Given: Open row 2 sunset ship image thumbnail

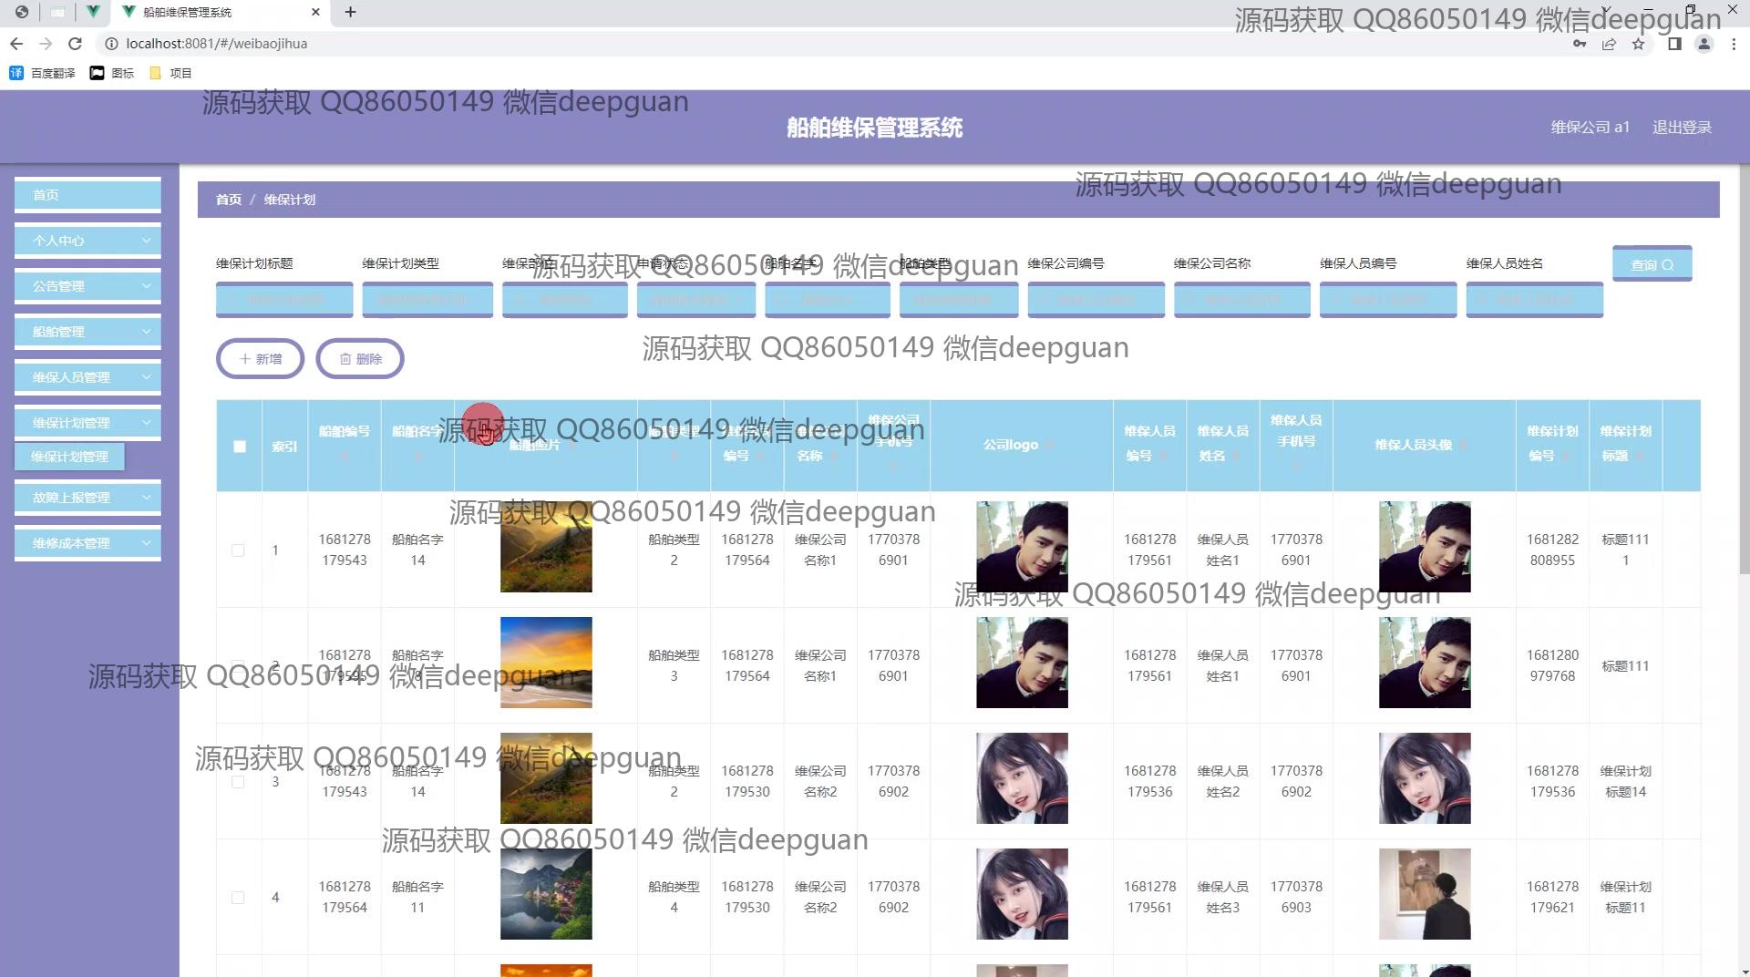Looking at the screenshot, I should coord(546,663).
